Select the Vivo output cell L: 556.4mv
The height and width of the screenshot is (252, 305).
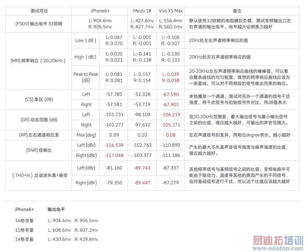click(x=170, y=21)
